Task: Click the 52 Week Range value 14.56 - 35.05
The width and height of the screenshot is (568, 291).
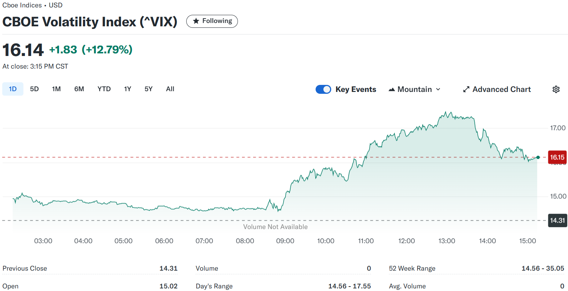Action: (x=543, y=268)
